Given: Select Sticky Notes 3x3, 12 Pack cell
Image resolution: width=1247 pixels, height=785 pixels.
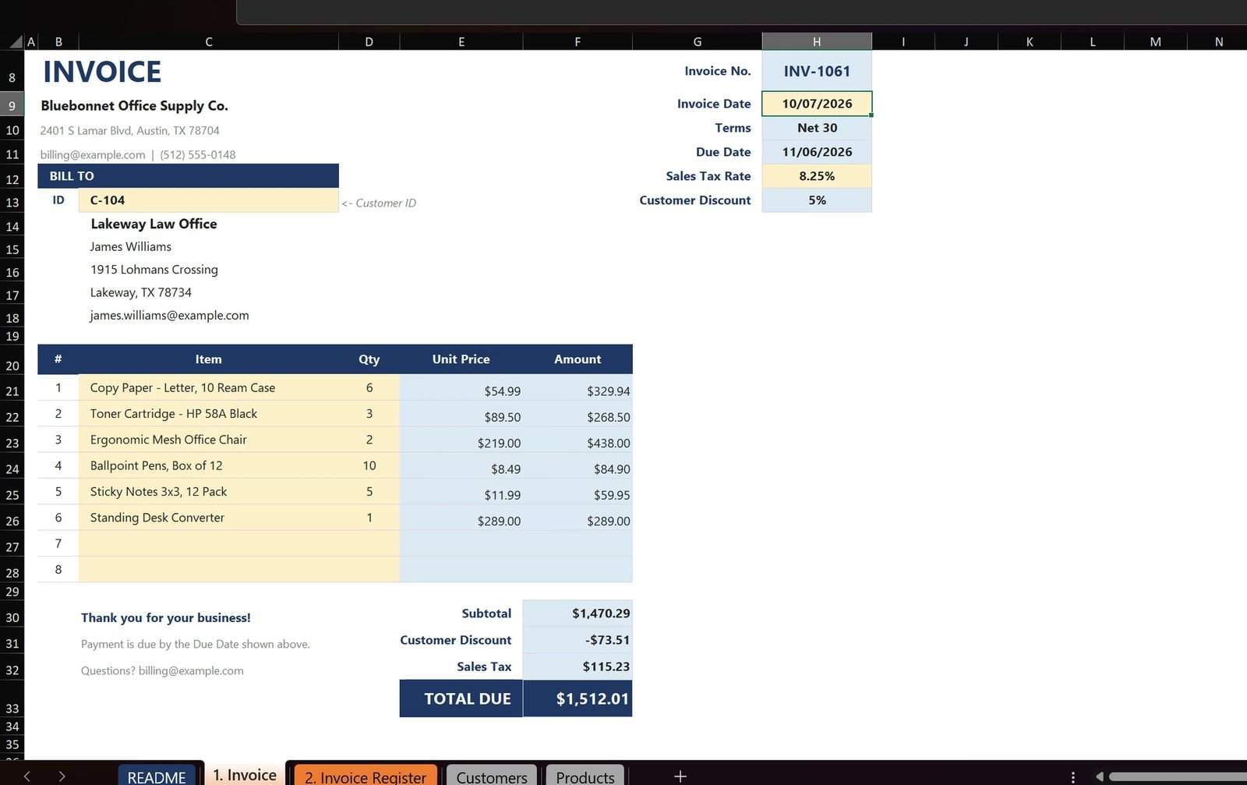Looking at the screenshot, I should 208,492.
